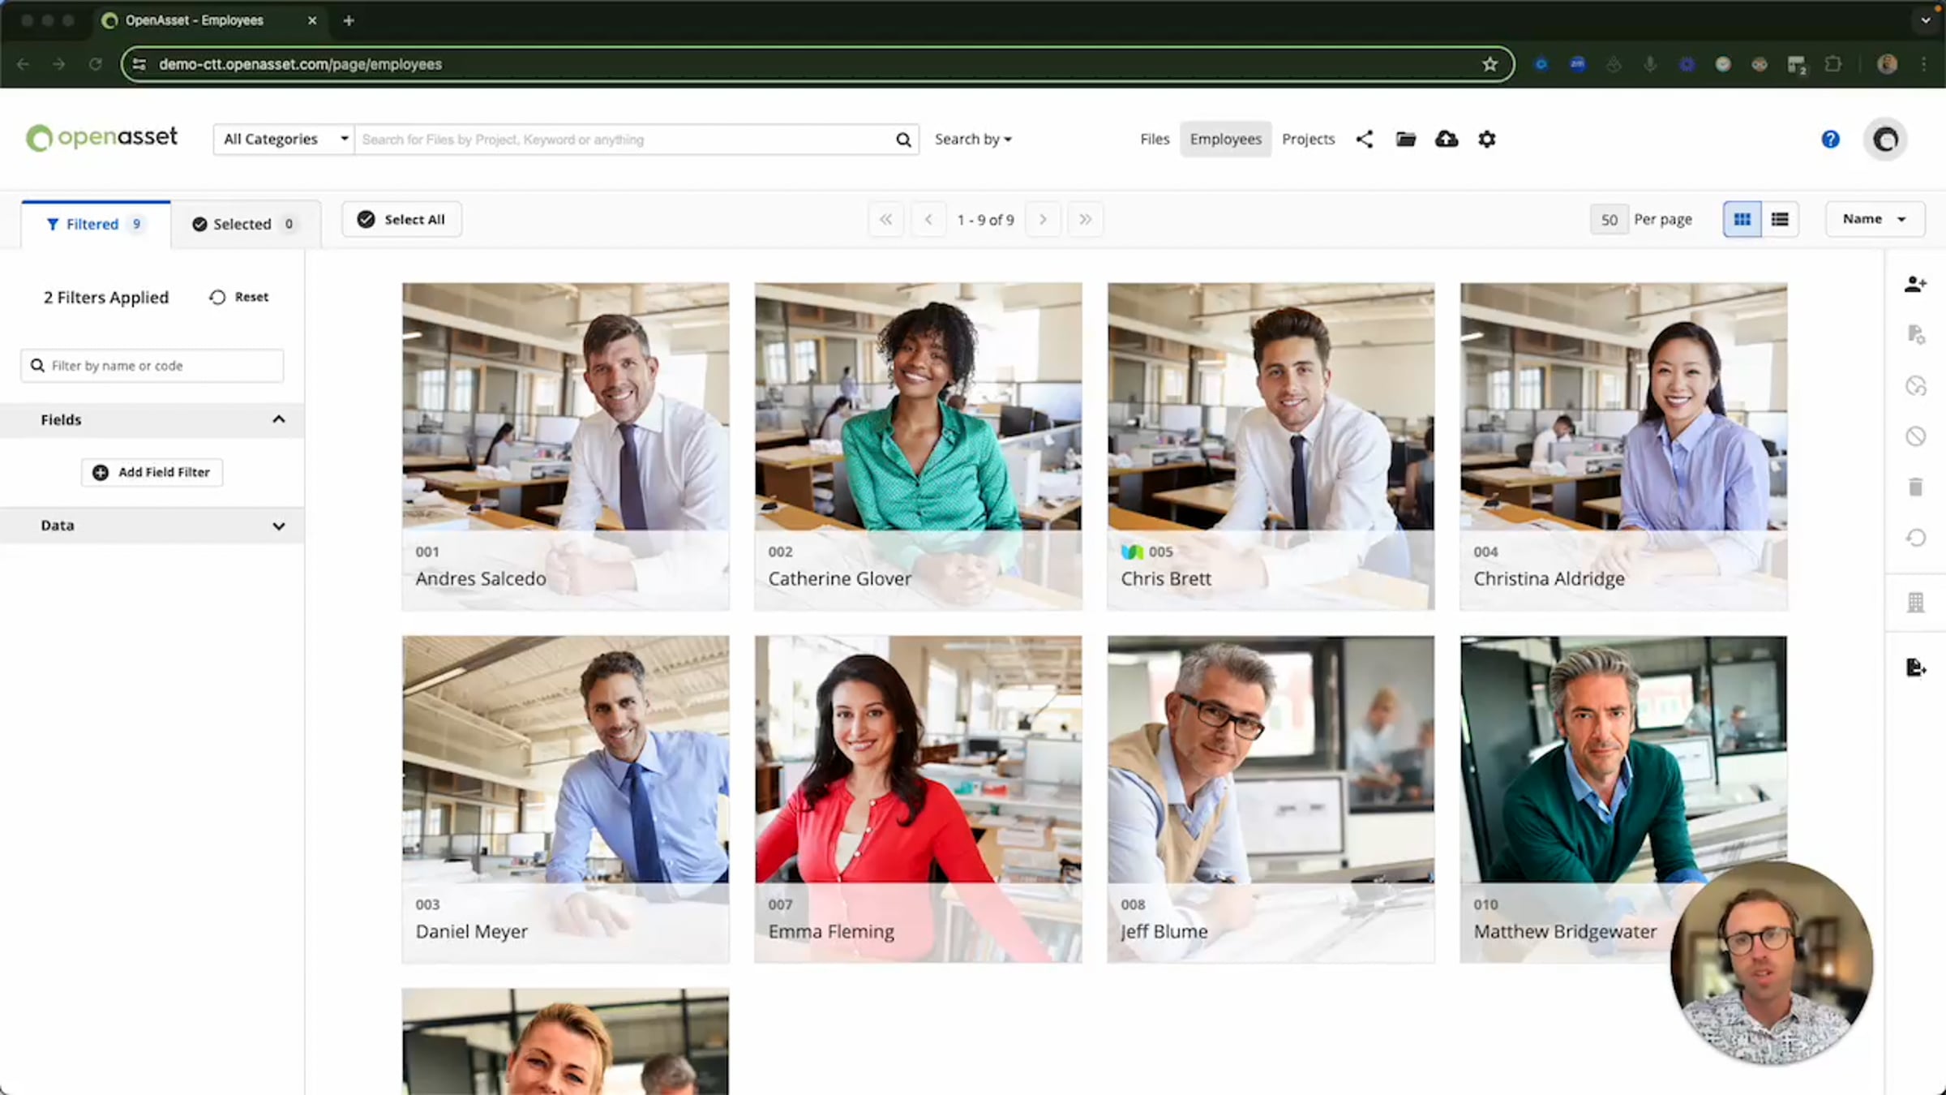Click the disable circle-slash icon in right sidebar
This screenshot has width=1946, height=1095.
point(1916,436)
